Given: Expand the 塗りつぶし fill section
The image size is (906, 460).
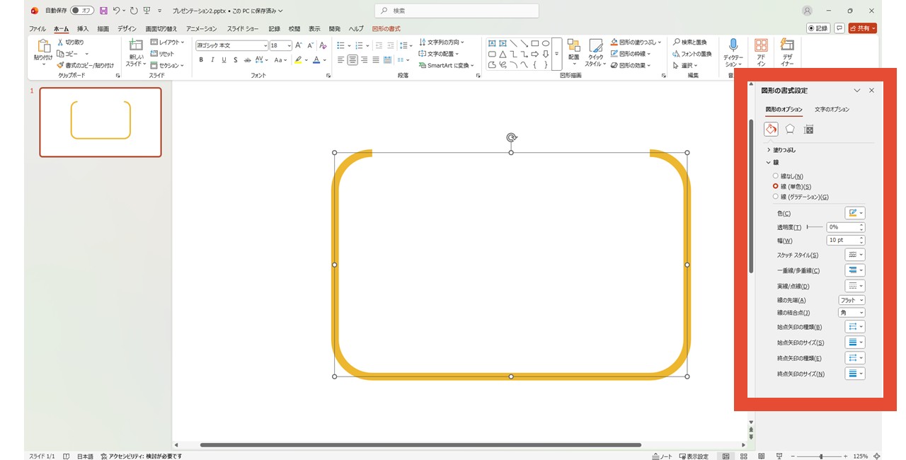Looking at the screenshot, I should click(784, 150).
